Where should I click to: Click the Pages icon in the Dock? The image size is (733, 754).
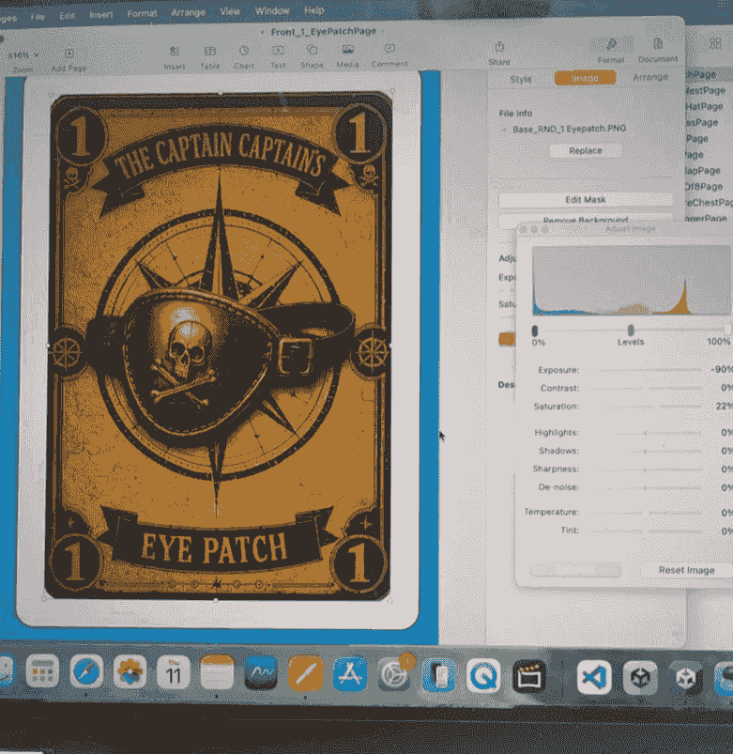(305, 673)
